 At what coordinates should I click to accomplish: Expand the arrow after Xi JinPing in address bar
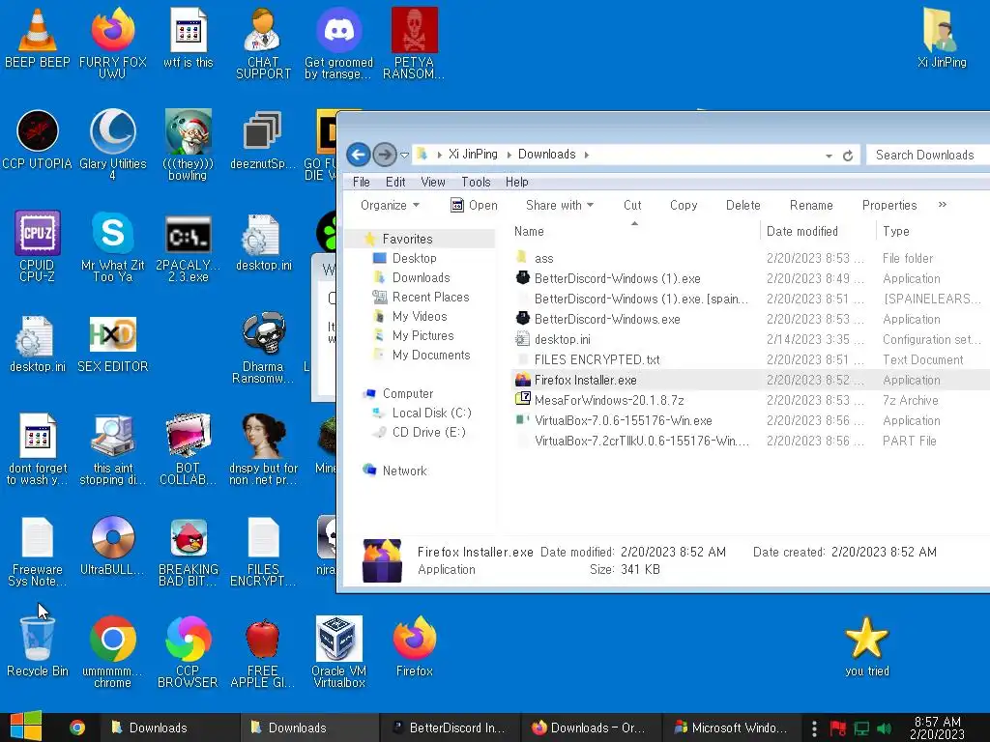[x=509, y=155]
